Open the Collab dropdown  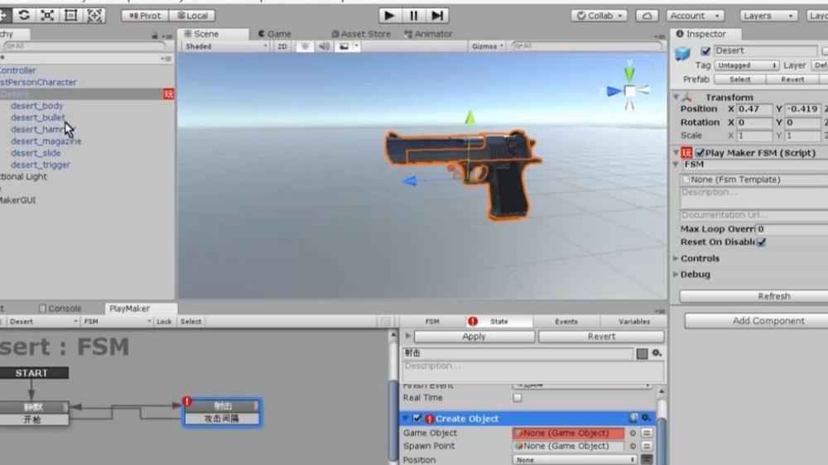click(x=599, y=16)
